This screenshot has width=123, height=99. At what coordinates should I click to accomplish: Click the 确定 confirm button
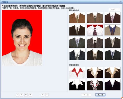86,95
